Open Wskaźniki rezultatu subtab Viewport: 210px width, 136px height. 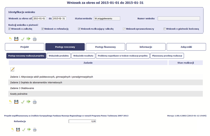point(83,56)
